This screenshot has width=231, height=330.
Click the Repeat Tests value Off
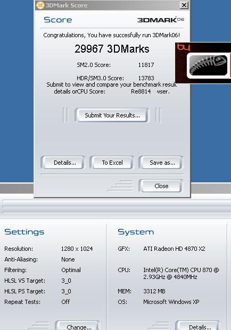point(65,302)
